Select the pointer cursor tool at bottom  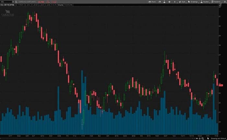(x=208, y=138)
